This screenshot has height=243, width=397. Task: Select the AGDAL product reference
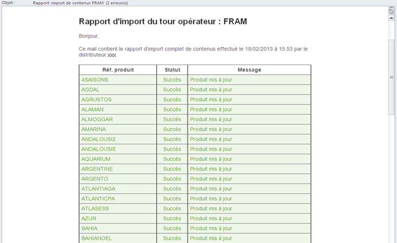pos(90,90)
